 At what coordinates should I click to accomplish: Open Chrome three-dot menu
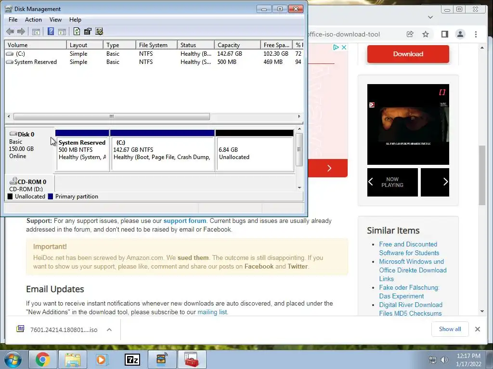tap(476, 34)
